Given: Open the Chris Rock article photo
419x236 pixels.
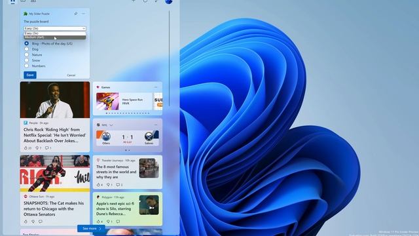Looking at the screenshot, I should [55, 100].
